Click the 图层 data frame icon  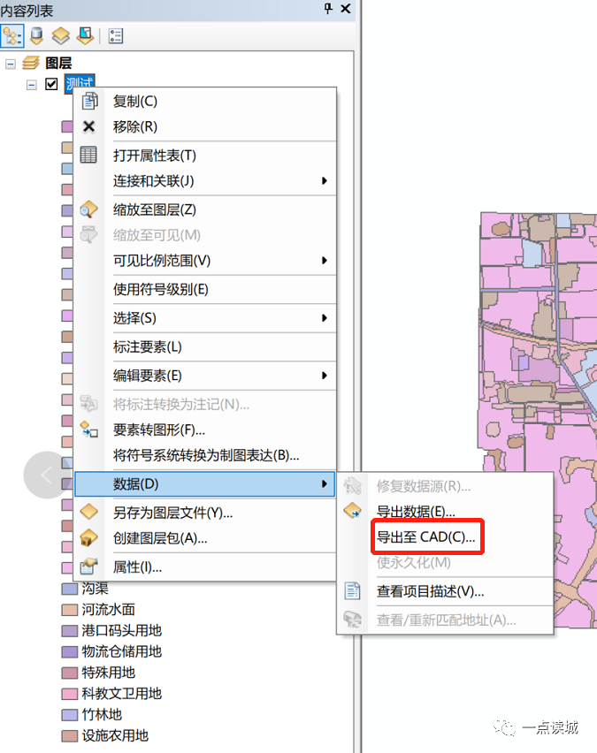(31, 63)
